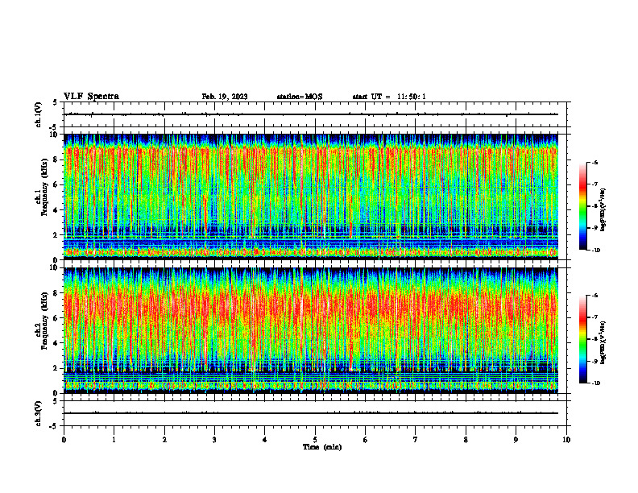
Task: Click the date text "Feb. 19, 2023"
Action: pyautogui.click(x=225, y=97)
